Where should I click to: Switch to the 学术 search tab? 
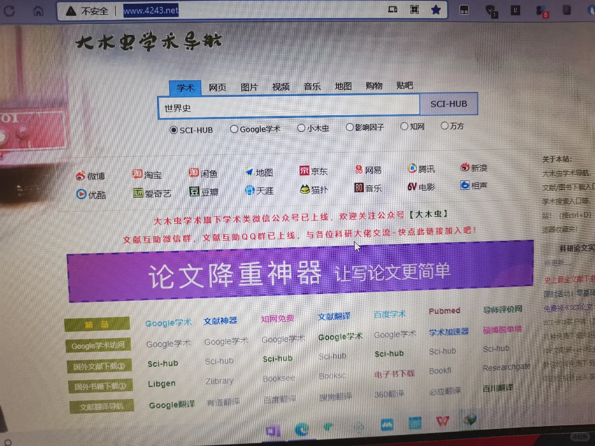coord(185,88)
